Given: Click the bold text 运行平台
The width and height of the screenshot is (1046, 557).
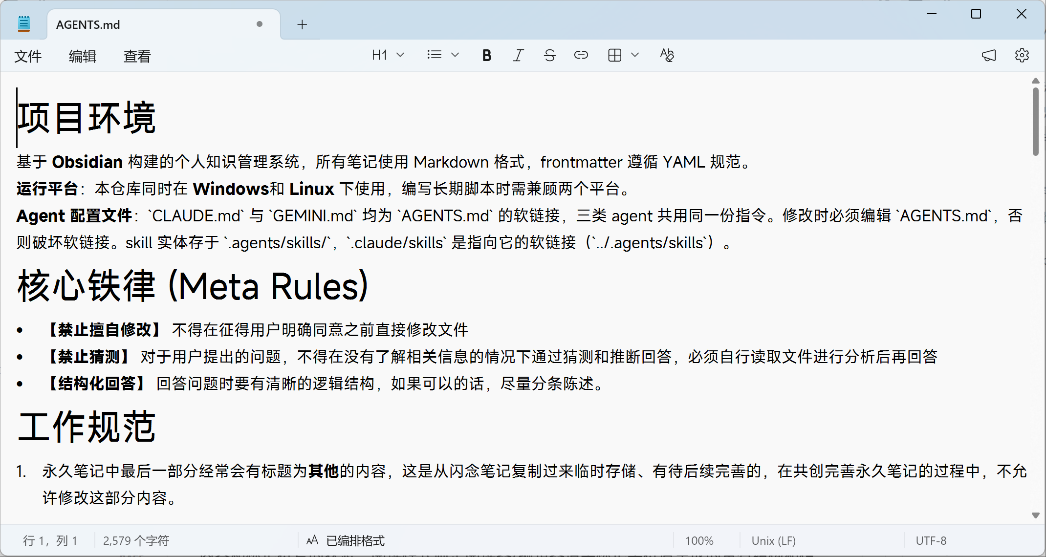Looking at the screenshot, I should click(x=47, y=189).
